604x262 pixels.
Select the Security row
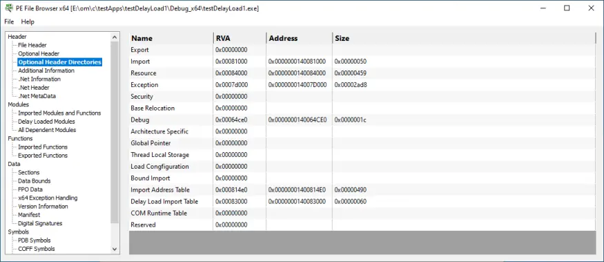362,97
